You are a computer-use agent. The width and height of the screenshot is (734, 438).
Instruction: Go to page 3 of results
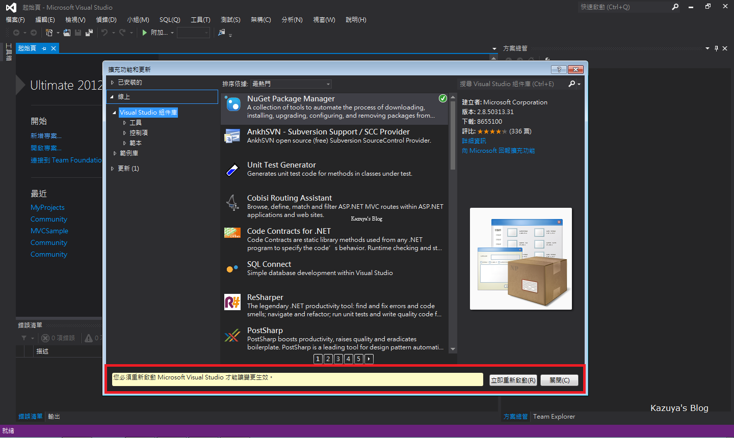[338, 359]
